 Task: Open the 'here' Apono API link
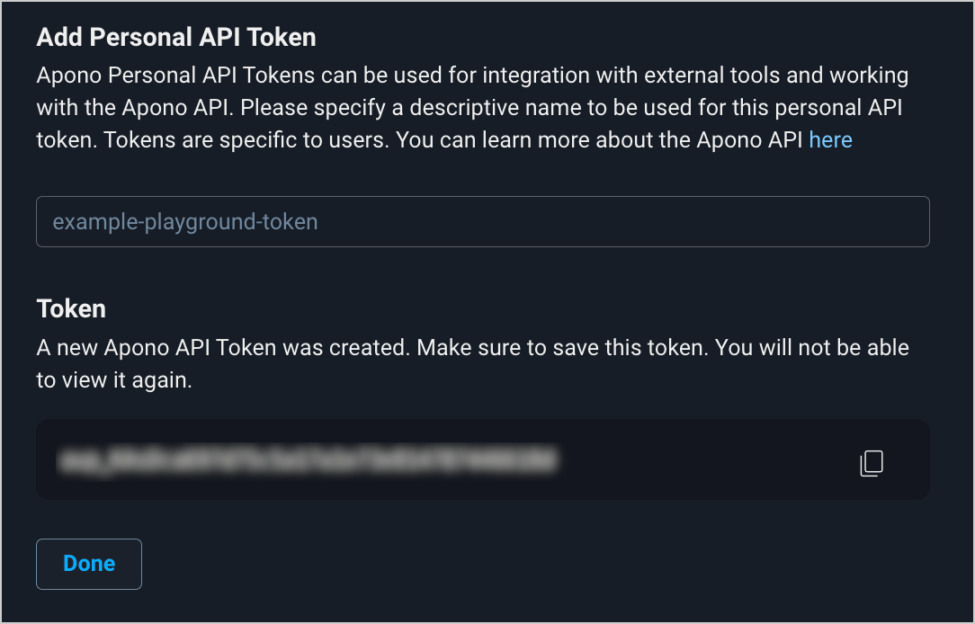(x=830, y=140)
